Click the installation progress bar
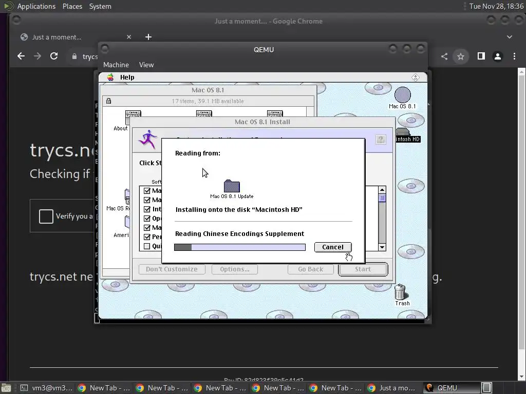 [x=240, y=247]
